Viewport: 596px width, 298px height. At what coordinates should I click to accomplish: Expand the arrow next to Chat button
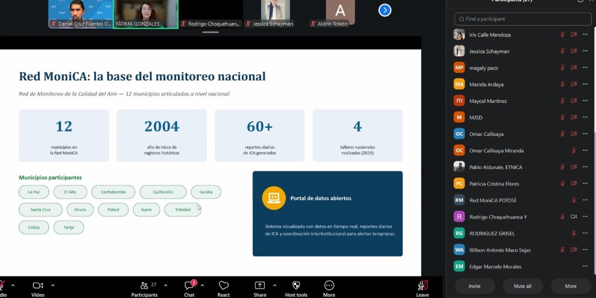point(202,285)
